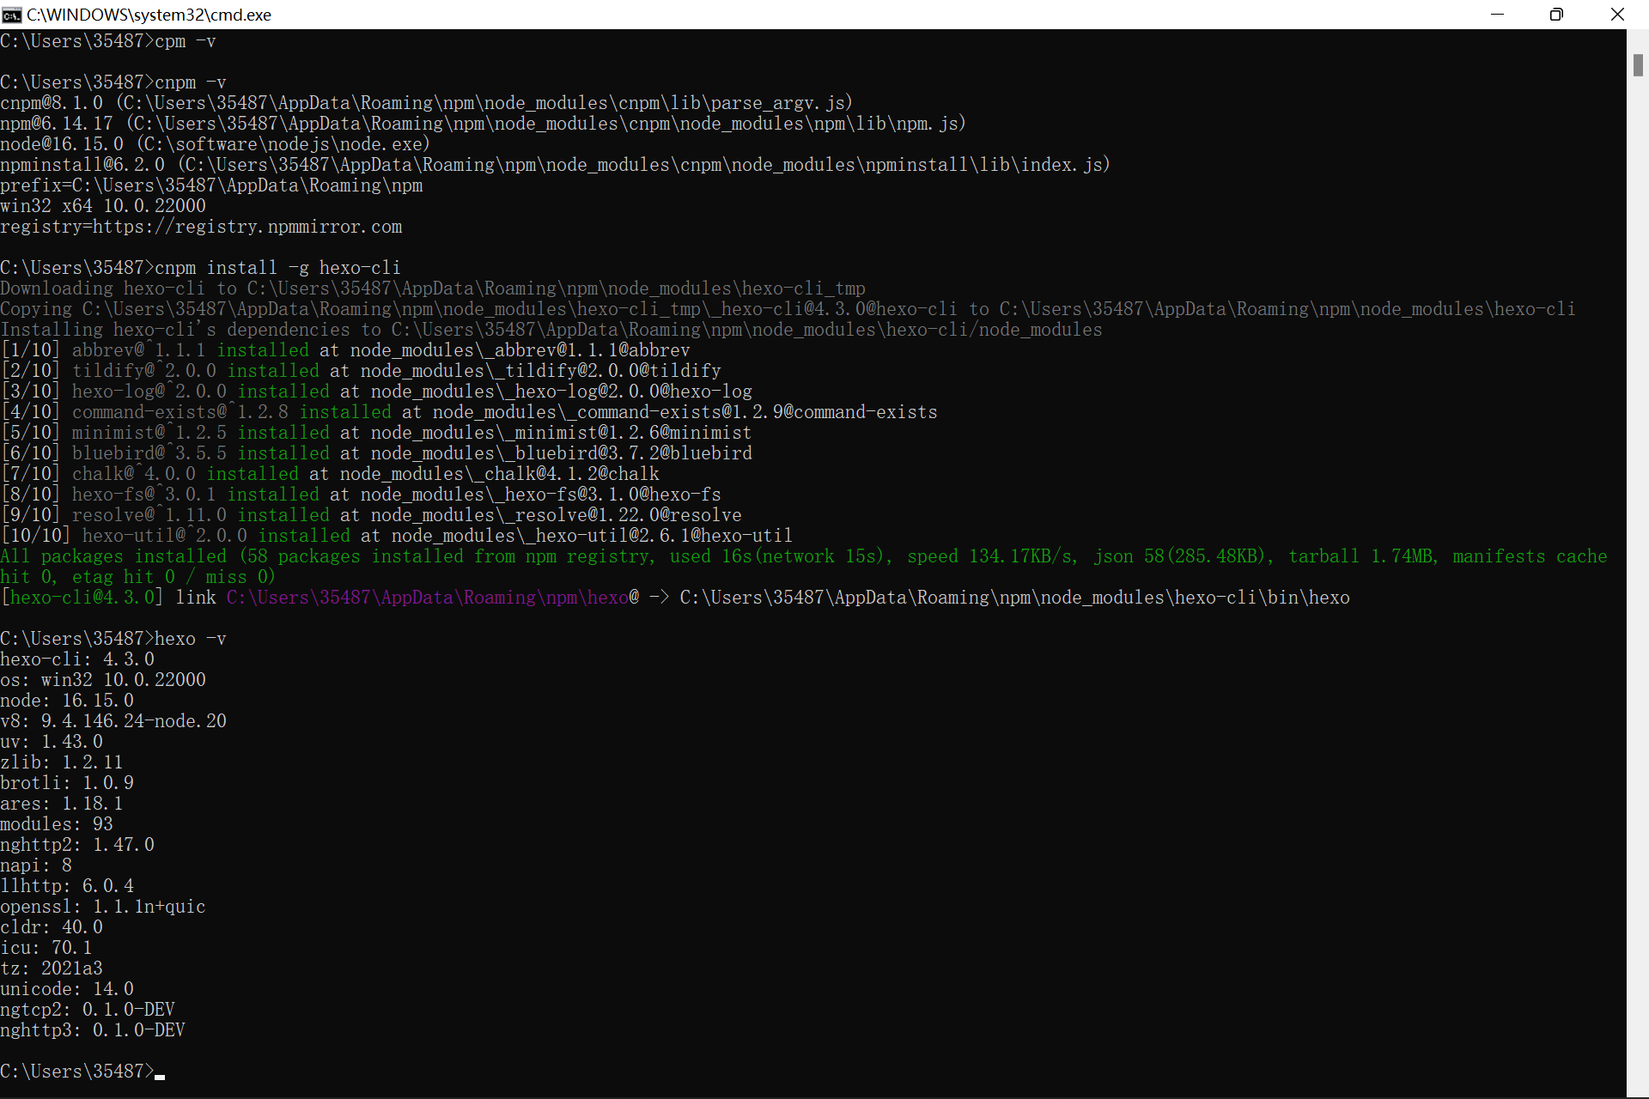1649x1099 pixels.
Task: Open the cmd.exe system menu icon
Action: point(11,15)
